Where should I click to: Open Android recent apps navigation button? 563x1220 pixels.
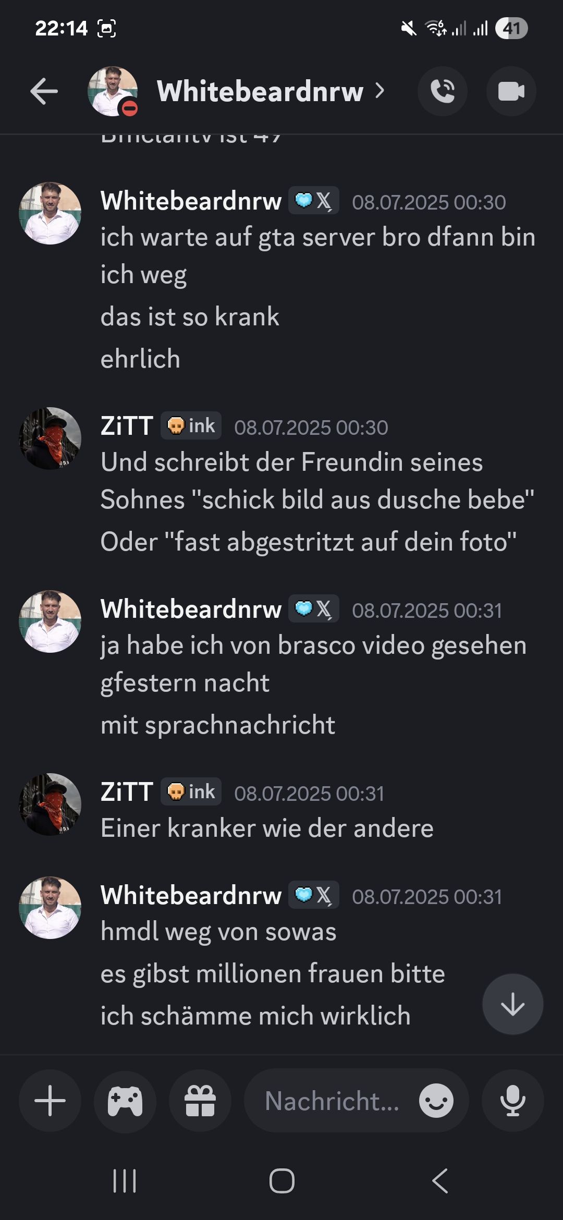[125, 1181]
